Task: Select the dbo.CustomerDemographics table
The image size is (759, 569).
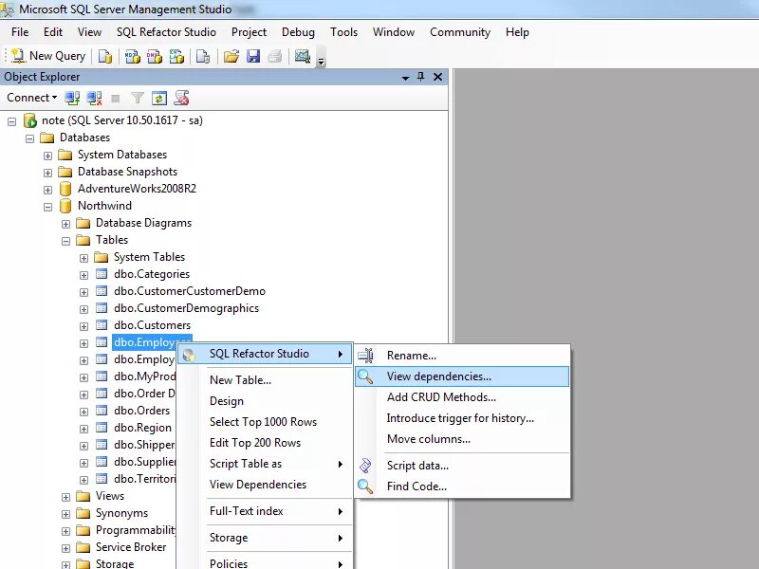Action: [186, 308]
